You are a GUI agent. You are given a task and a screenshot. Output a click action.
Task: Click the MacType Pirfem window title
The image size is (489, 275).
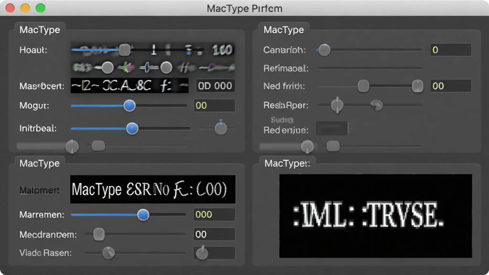[x=244, y=9]
